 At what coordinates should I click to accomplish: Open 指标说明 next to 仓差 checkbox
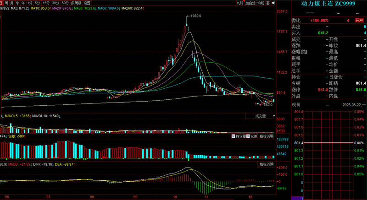click(x=267, y=136)
